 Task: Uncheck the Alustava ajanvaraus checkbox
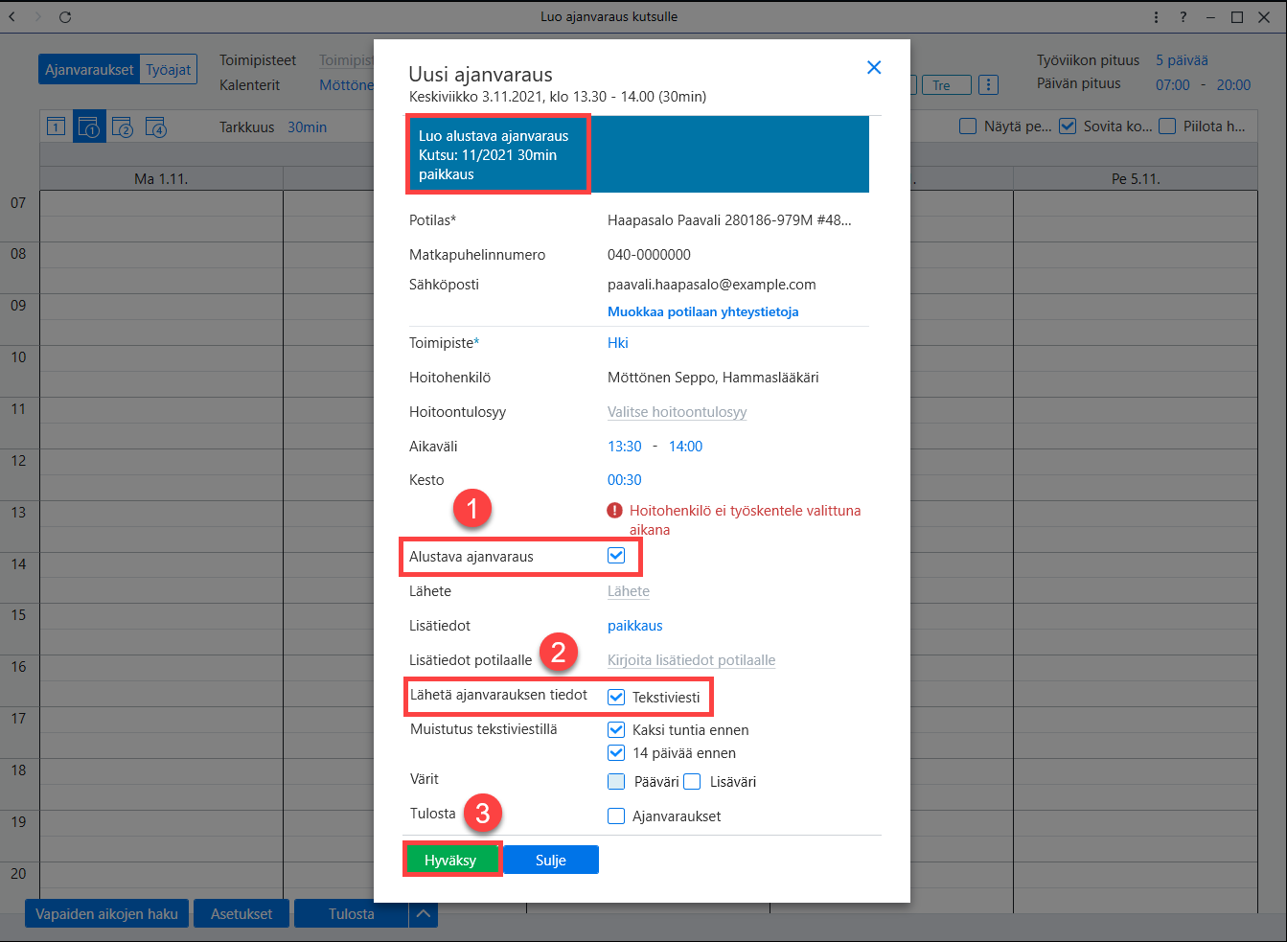pos(616,556)
